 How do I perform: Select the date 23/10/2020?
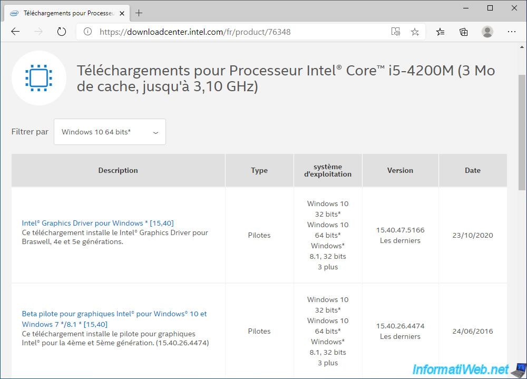point(473,236)
